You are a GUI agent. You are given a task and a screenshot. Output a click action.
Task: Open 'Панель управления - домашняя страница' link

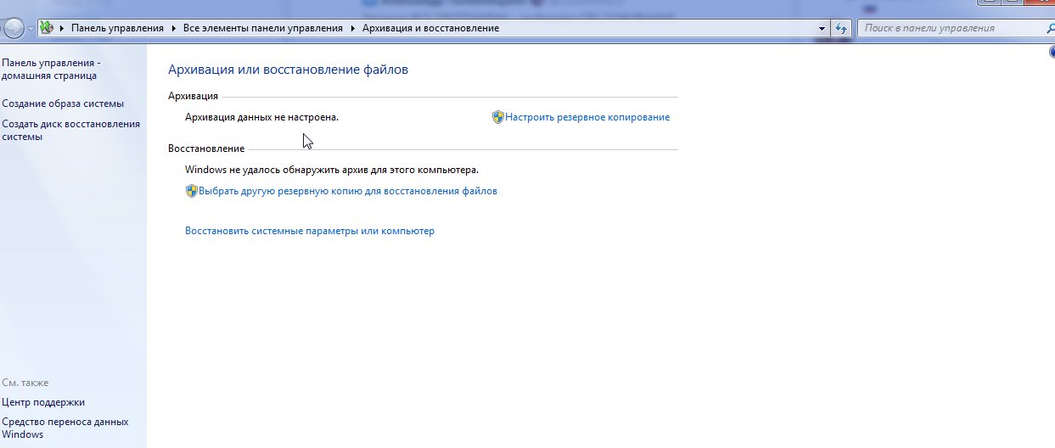[51, 69]
